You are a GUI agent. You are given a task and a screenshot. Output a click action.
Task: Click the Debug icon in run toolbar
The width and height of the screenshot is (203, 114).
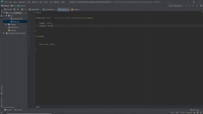pos(190,6)
